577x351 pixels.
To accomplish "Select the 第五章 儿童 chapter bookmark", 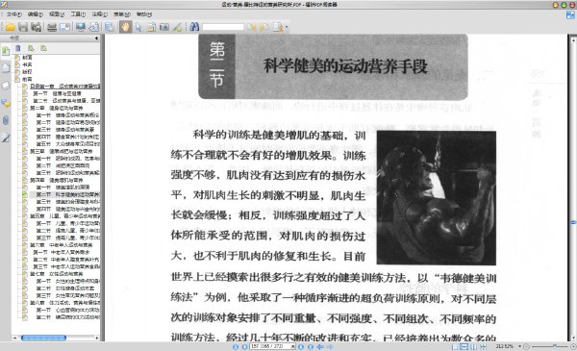I will [x=64, y=216].
